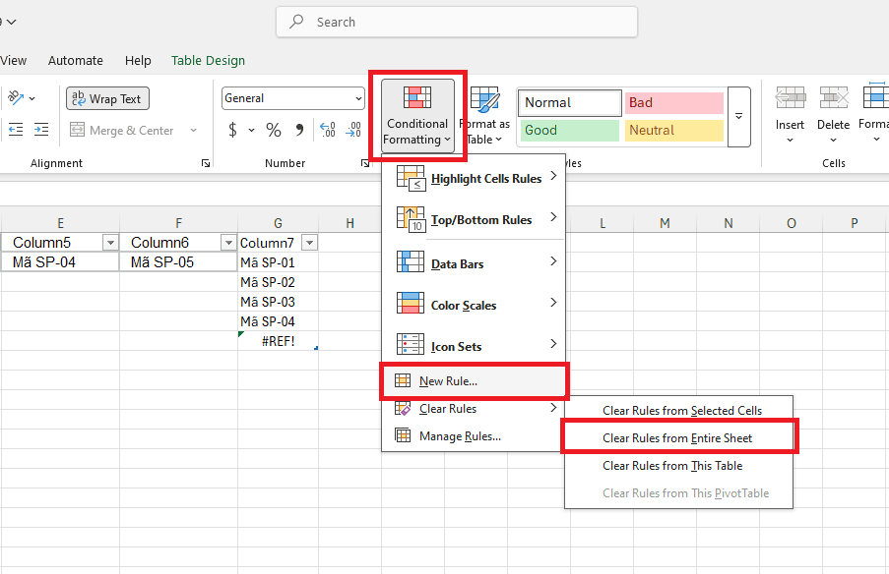This screenshot has width=889, height=574.
Task: Open the Table Design tab
Action: 208,61
